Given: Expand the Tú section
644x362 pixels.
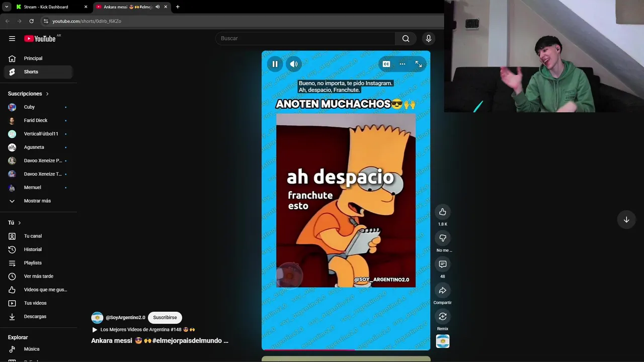Looking at the screenshot, I should (x=15, y=223).
